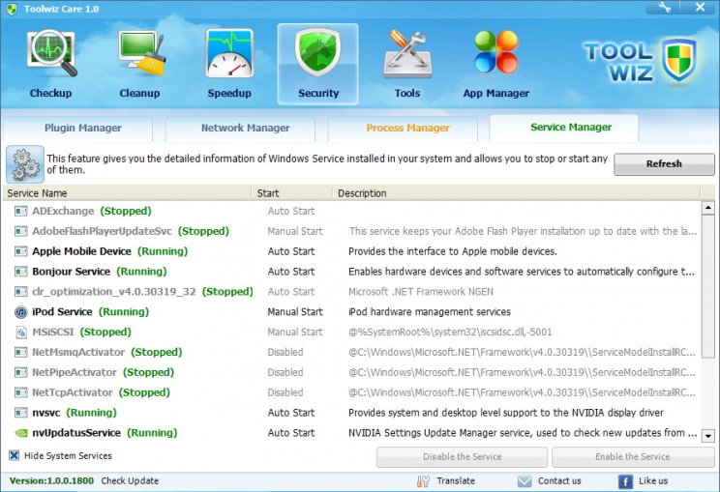Click the Translate tools icon
The image size is (720, 492).
[423, 481]
